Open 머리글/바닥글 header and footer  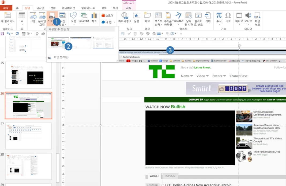(x=168, y=19)
